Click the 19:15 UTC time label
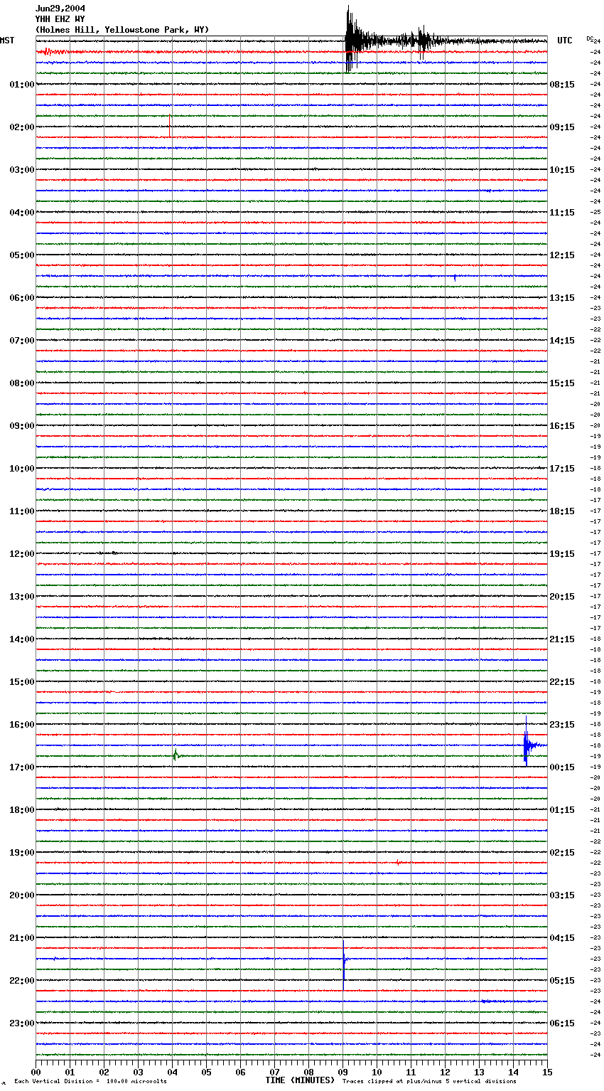The width and height of the screenshot is (604, 1091). [x=562, y=554]
